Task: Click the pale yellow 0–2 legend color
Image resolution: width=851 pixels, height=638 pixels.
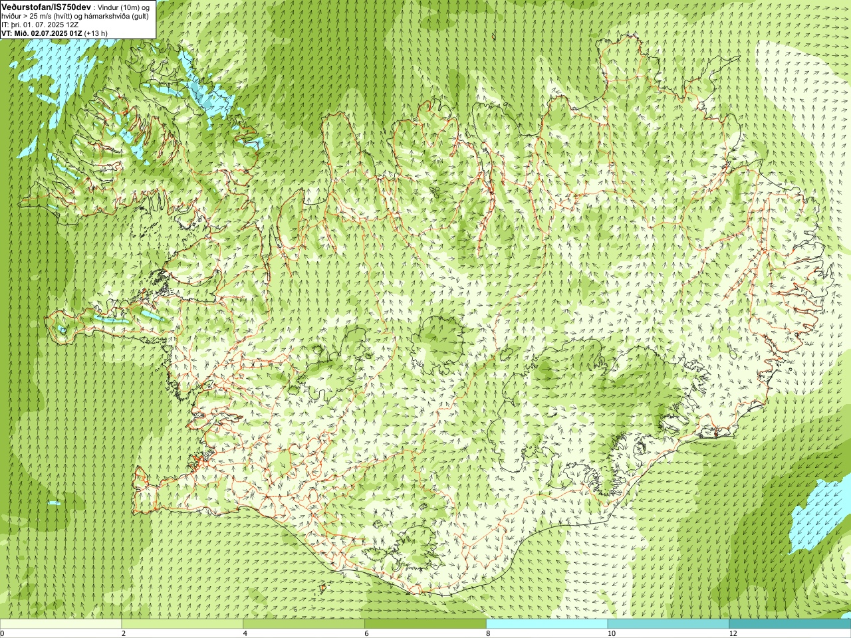Action: [61, 623]
